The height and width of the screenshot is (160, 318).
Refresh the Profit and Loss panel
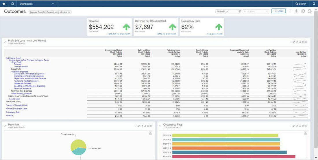pyautogui.click(x=297, y=42)
